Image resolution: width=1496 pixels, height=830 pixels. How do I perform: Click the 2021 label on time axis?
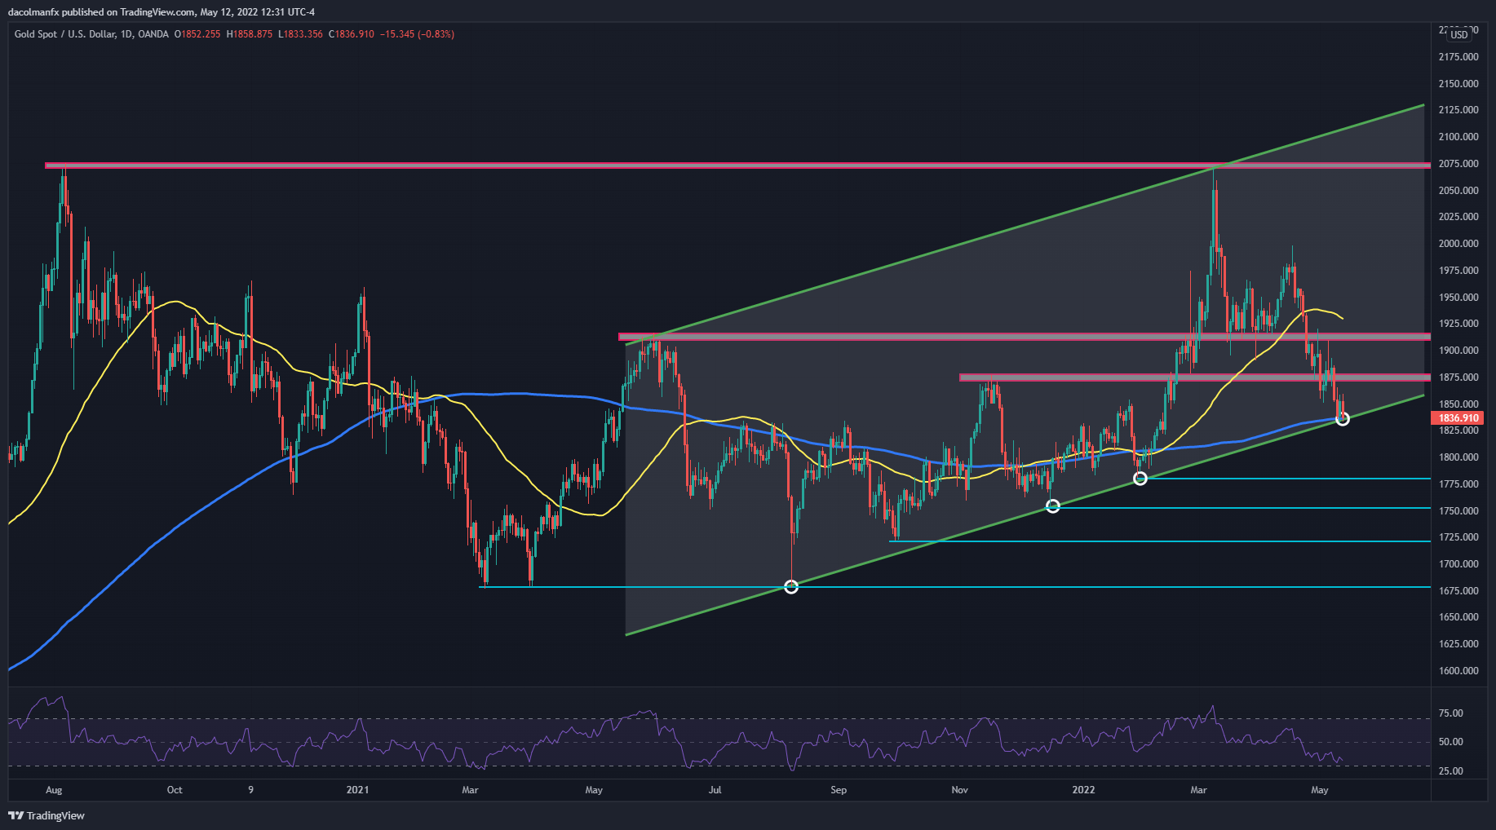(x=359, y=790)
